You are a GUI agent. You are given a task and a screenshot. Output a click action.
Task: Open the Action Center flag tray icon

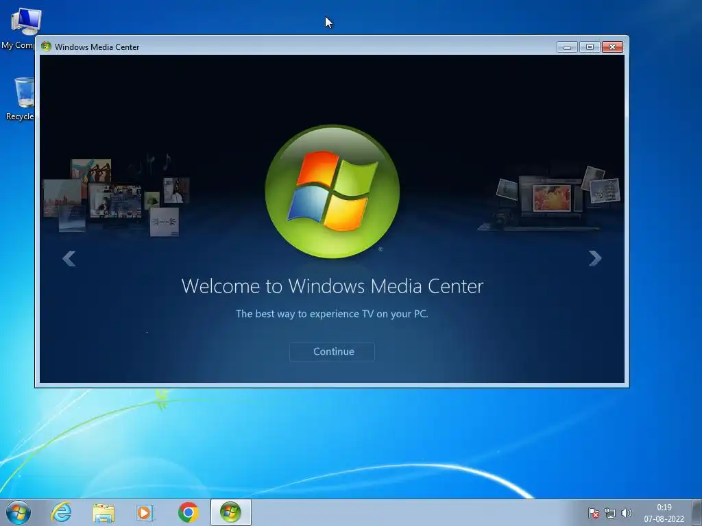click(594, 513)
